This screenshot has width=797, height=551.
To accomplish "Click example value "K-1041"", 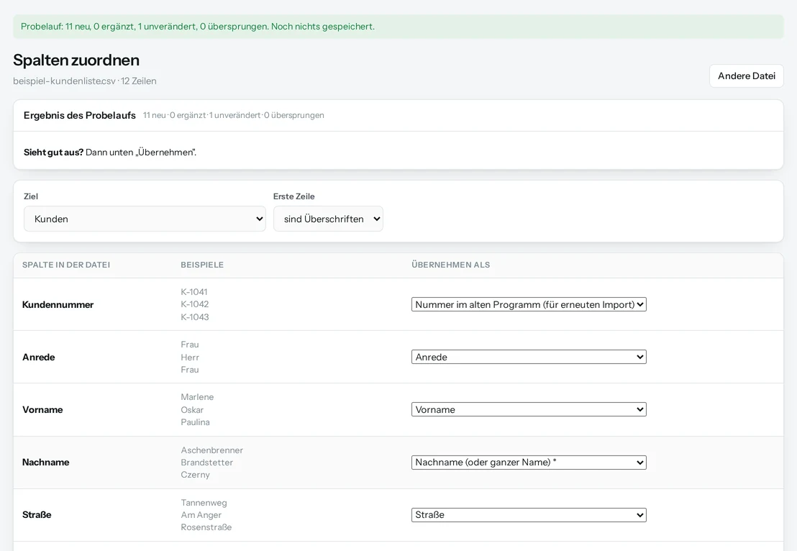I will (194, 292).
